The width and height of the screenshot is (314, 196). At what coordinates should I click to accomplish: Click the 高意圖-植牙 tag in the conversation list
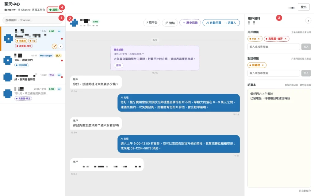tap(24, 46)
